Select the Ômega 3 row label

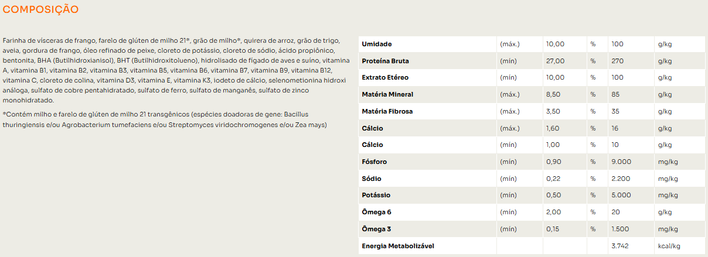[x=376, y=229]
